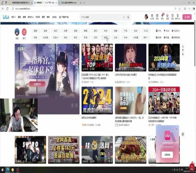Open the user avatar in the header

[146, 17]
